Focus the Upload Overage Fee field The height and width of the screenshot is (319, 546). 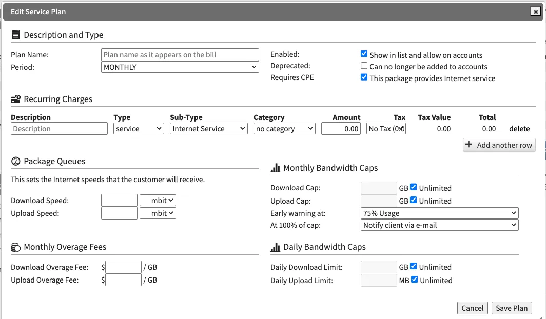tap(123, 280)
